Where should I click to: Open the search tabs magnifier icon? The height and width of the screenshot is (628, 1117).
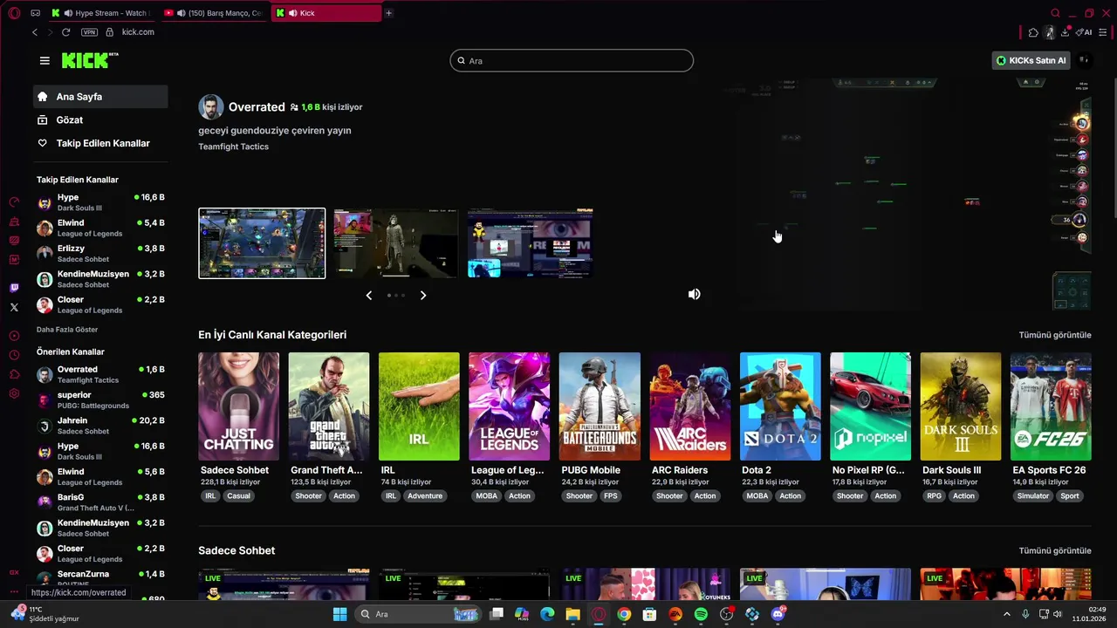(x=1055, y=13)
